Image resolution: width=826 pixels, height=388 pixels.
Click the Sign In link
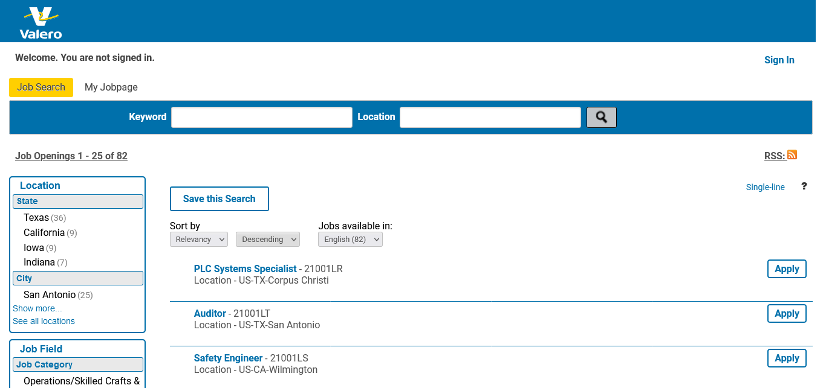[779, 60]
